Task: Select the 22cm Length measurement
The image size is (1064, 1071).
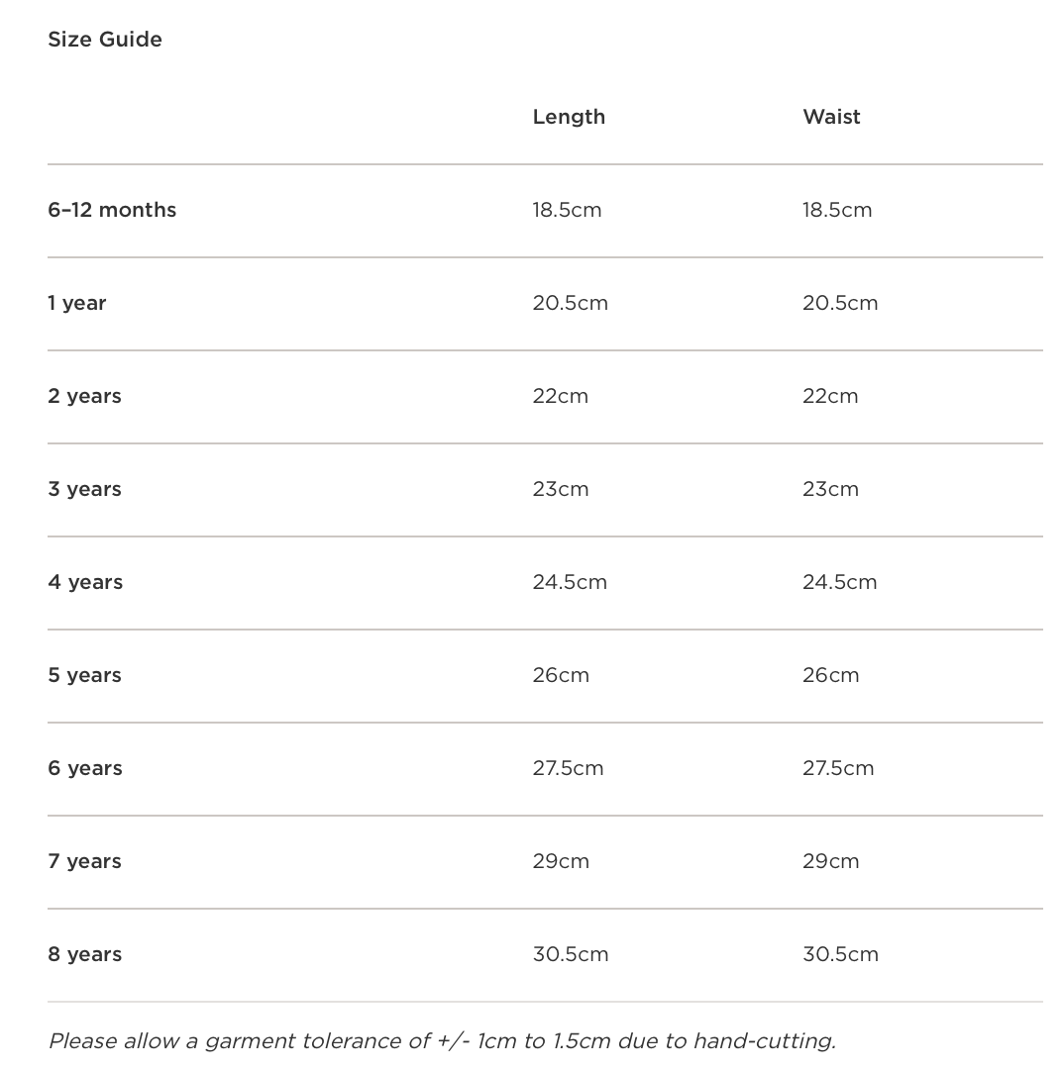Action: point(560,396)
